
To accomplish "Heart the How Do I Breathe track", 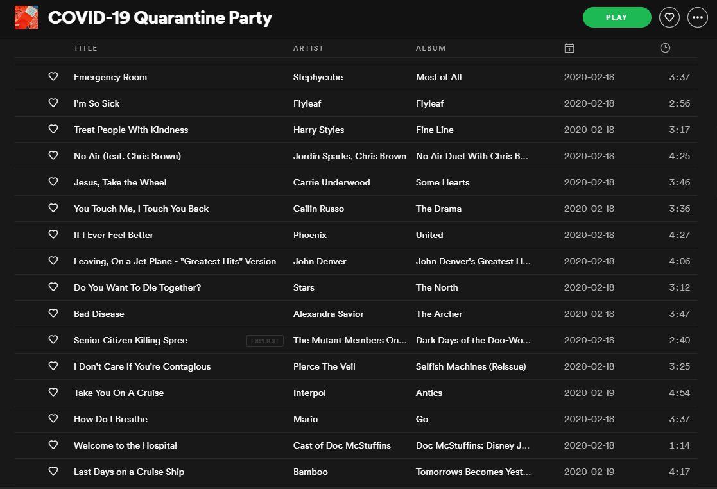I will tap(53, 418).
